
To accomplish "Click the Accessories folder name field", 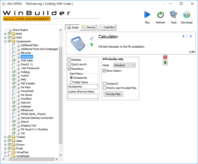I will tap(83, 86).
